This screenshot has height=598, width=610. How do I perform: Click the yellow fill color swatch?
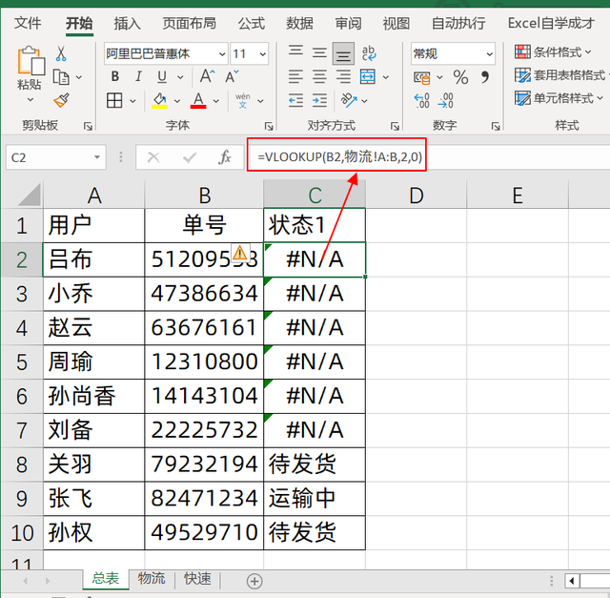point(159,100)
